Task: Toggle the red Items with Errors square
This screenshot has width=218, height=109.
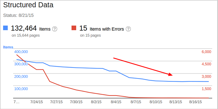Action: (x=74, y=28)
